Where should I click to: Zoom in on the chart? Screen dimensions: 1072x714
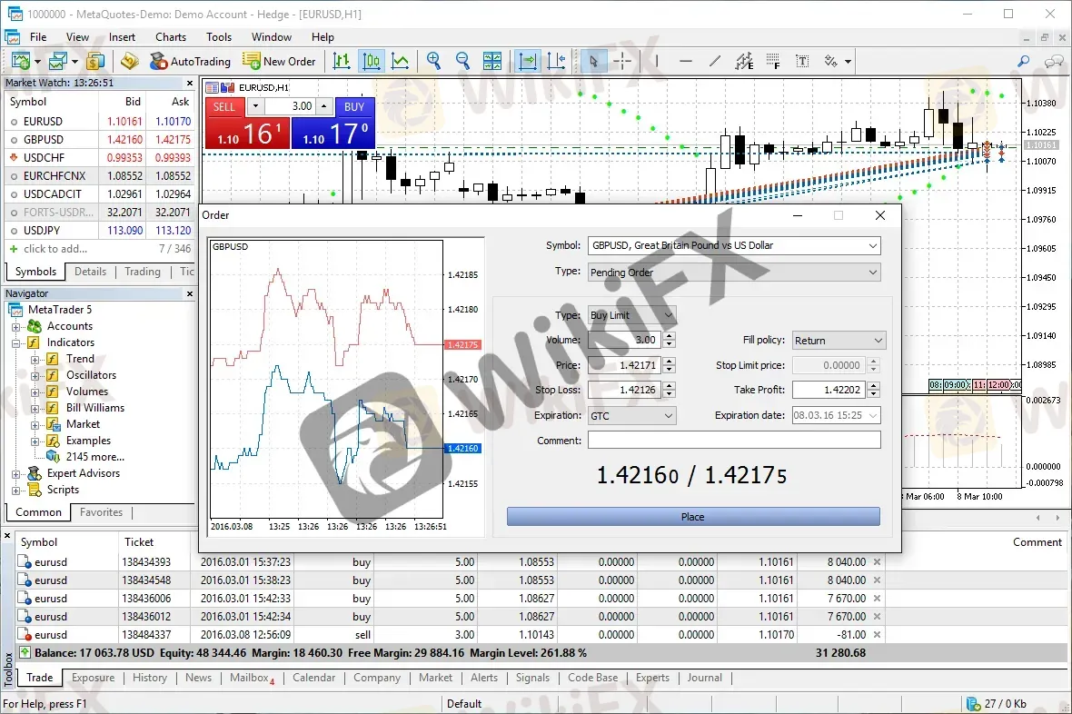point(433,61)
